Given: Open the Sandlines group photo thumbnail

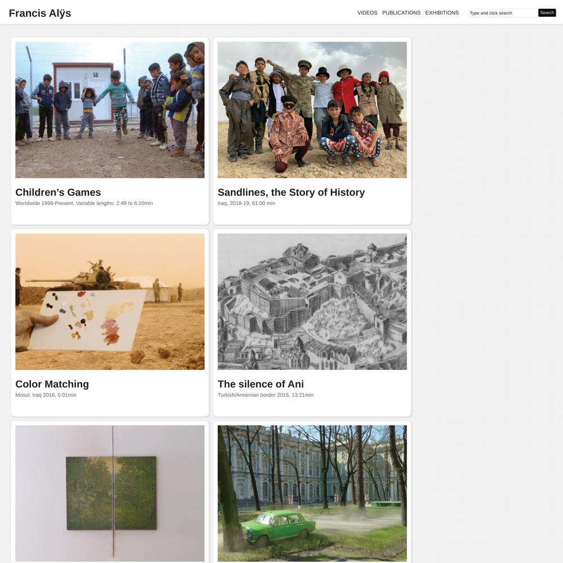Looking at the screenshot, I should [312, 110].
